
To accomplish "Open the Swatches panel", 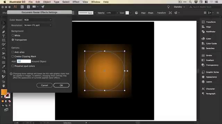I will pyautogui.click(x=208, y=48).
